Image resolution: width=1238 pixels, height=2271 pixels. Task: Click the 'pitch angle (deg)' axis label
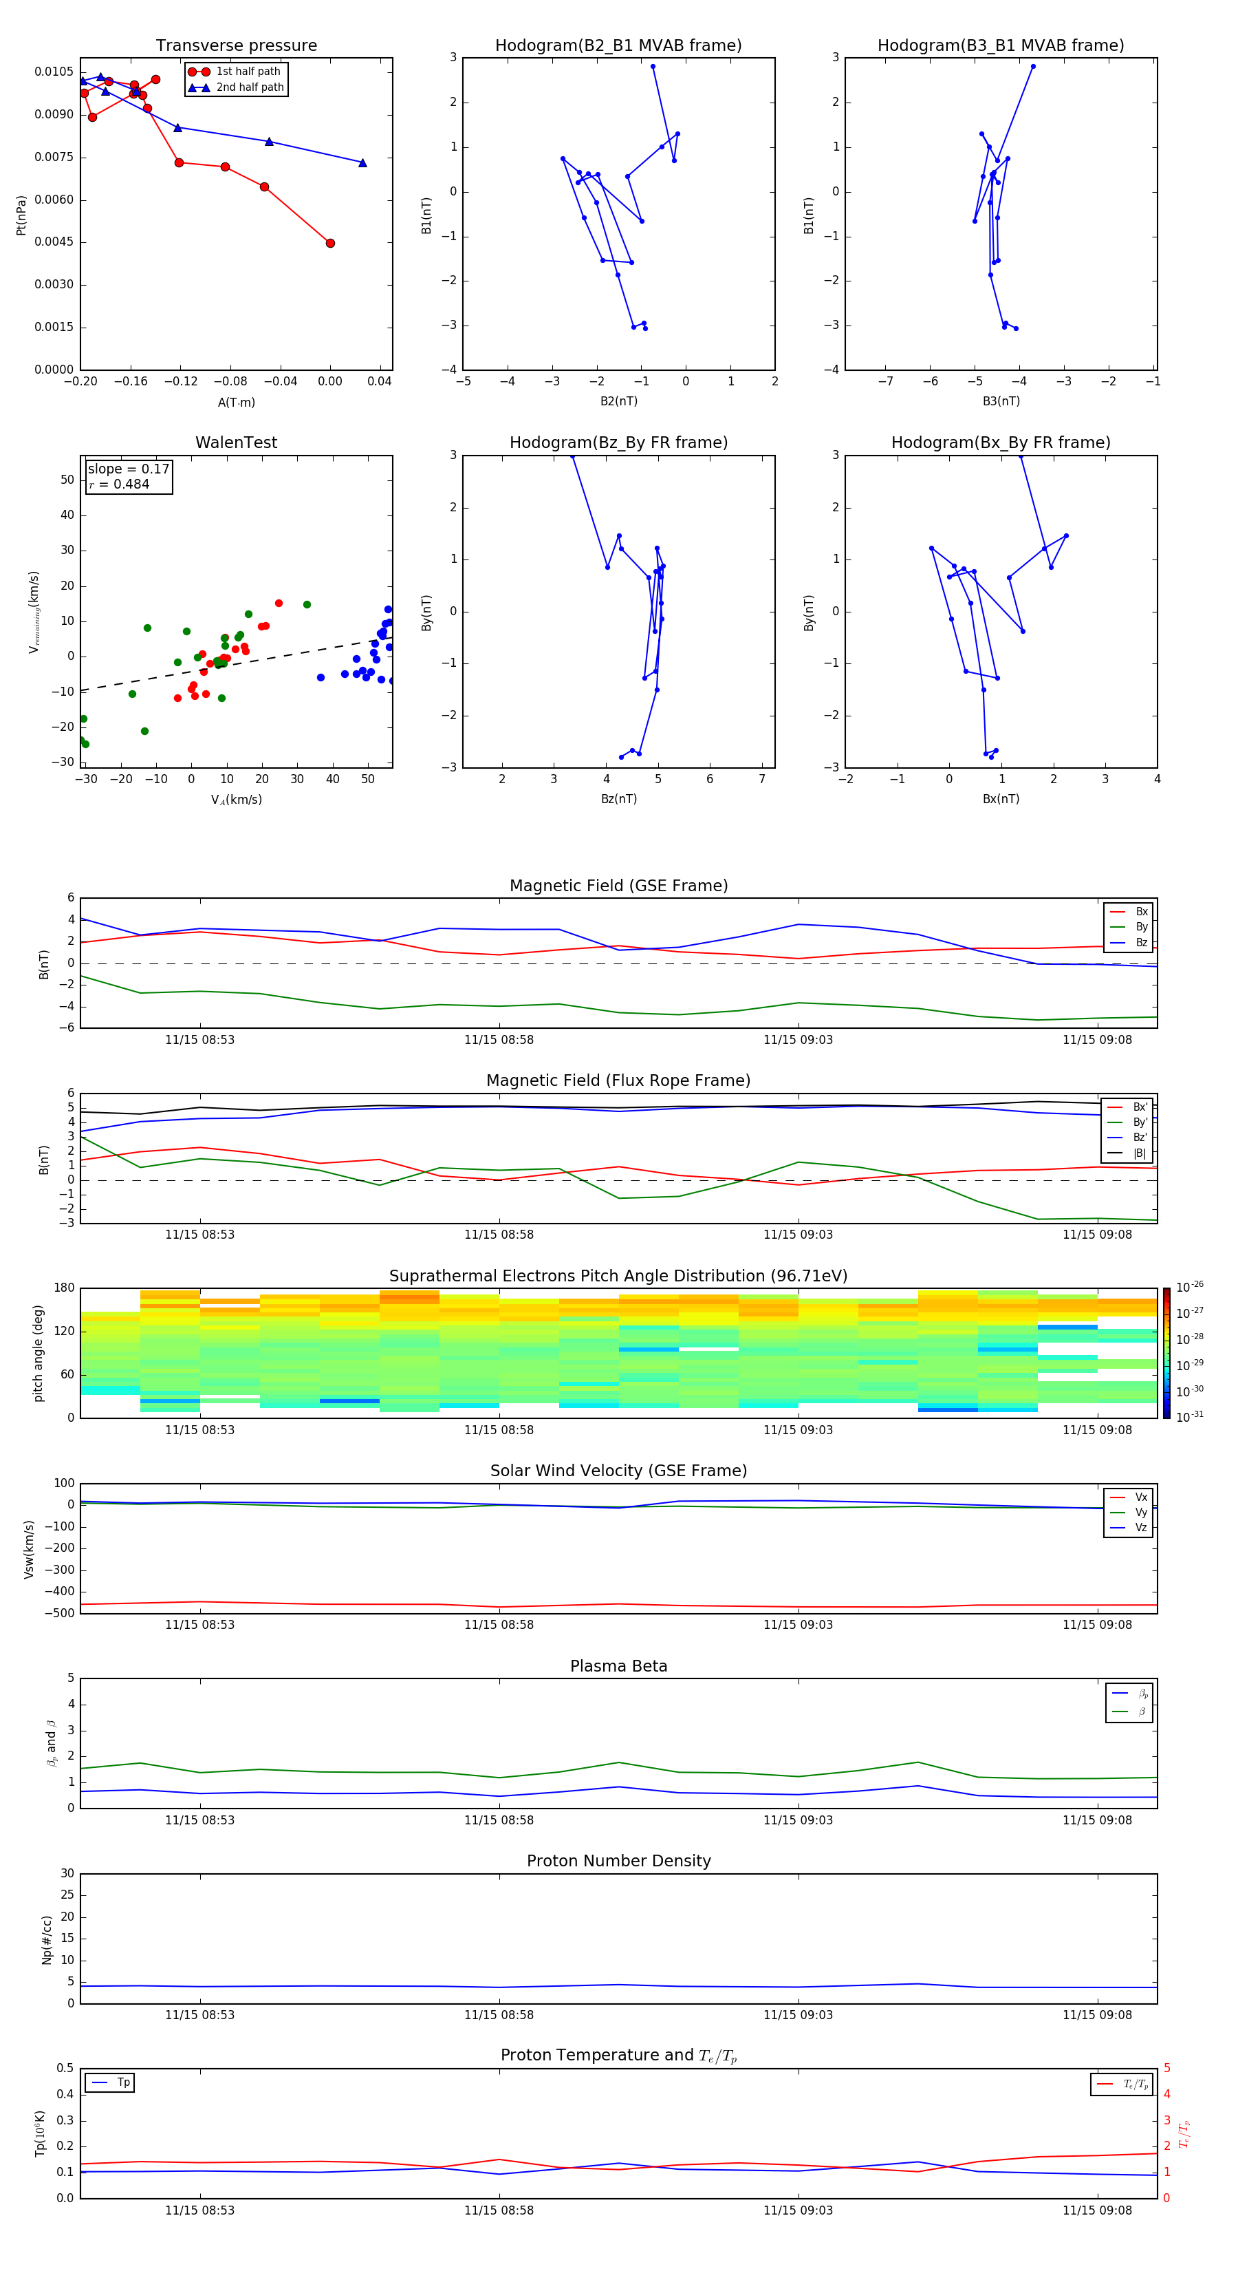point(38,1353)
